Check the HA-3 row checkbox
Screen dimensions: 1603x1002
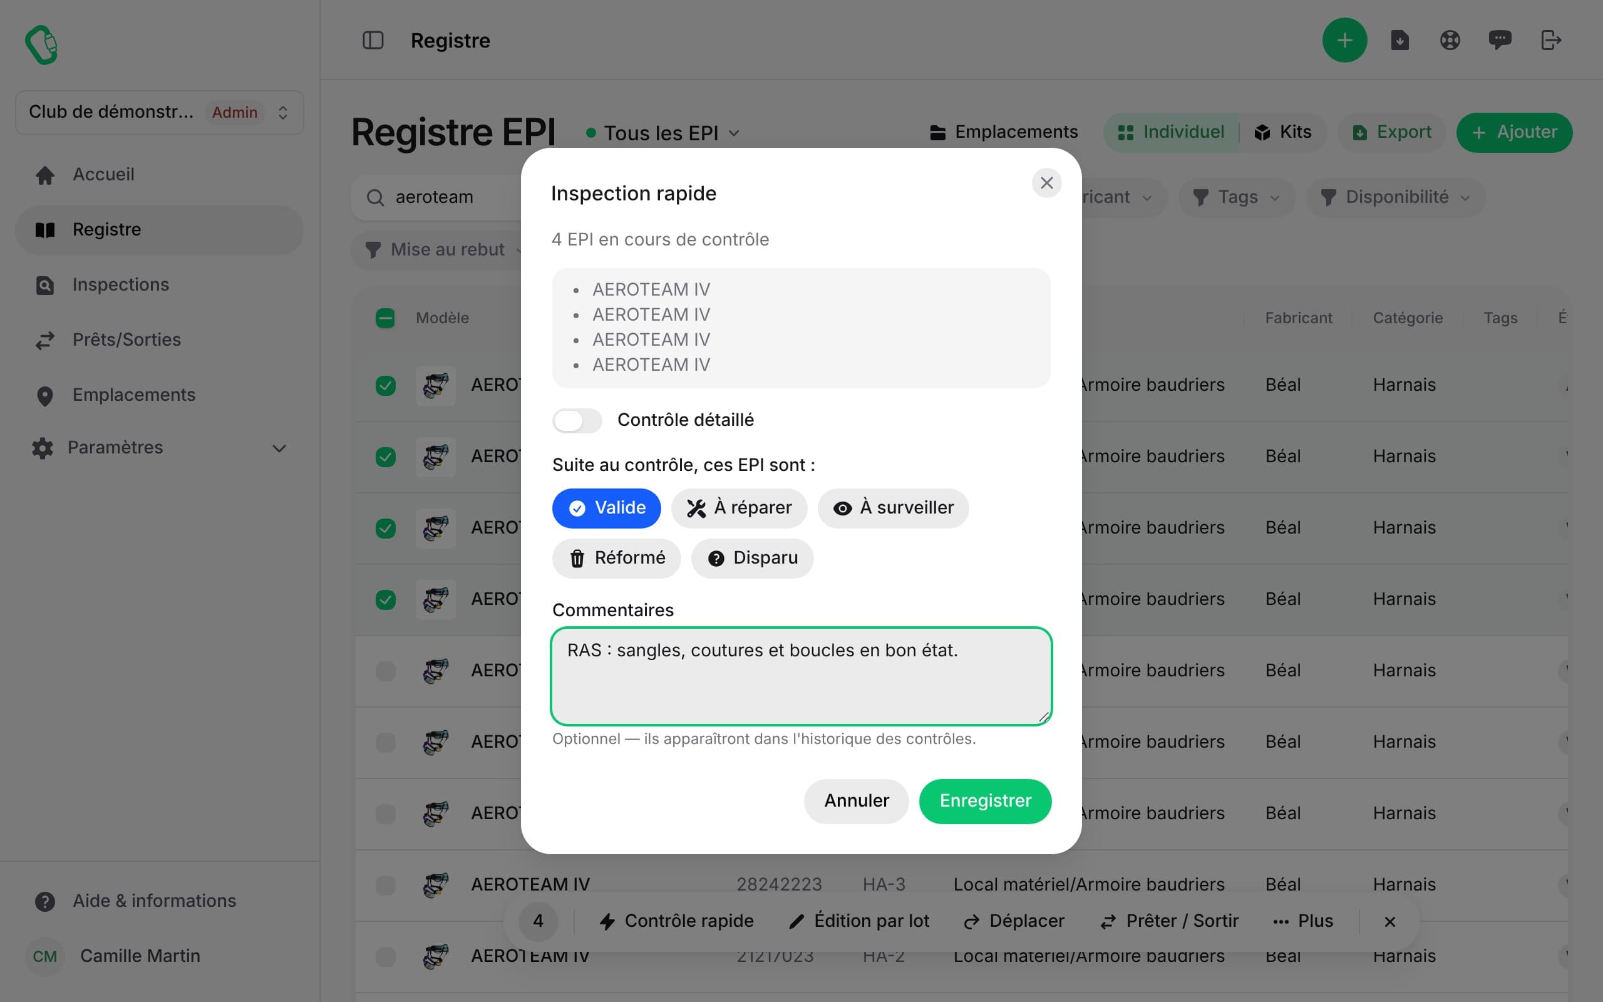(x=385, y=885)
